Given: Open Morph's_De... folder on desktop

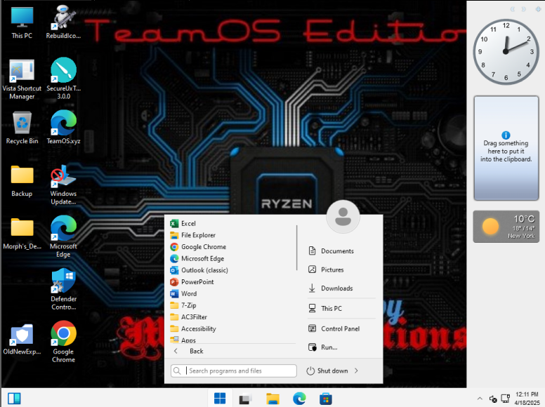Looking at the screenshot, I should [22, 234].
